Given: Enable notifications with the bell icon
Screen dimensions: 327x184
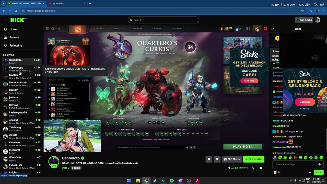Looking at the screenshot, I should 209,159.
